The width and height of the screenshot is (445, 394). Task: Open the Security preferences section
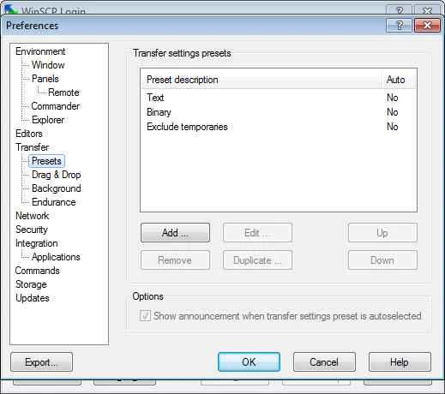point(32,230)
